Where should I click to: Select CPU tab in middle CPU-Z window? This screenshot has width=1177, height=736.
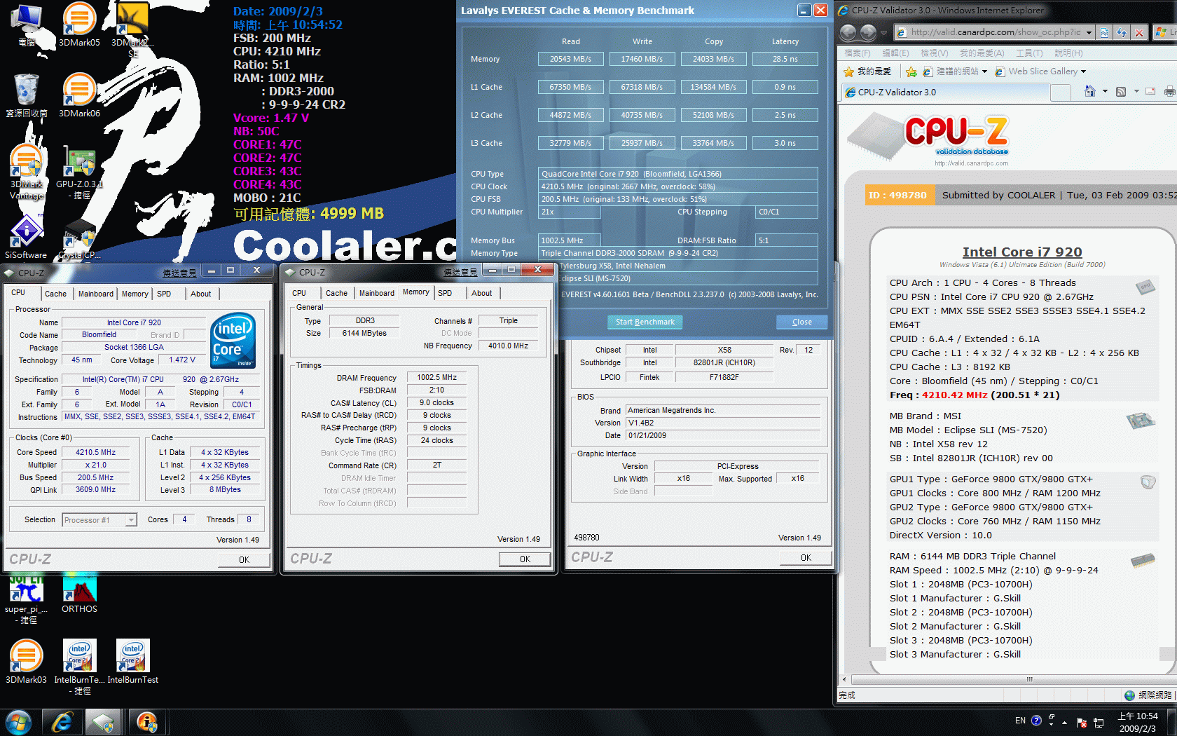299,293
